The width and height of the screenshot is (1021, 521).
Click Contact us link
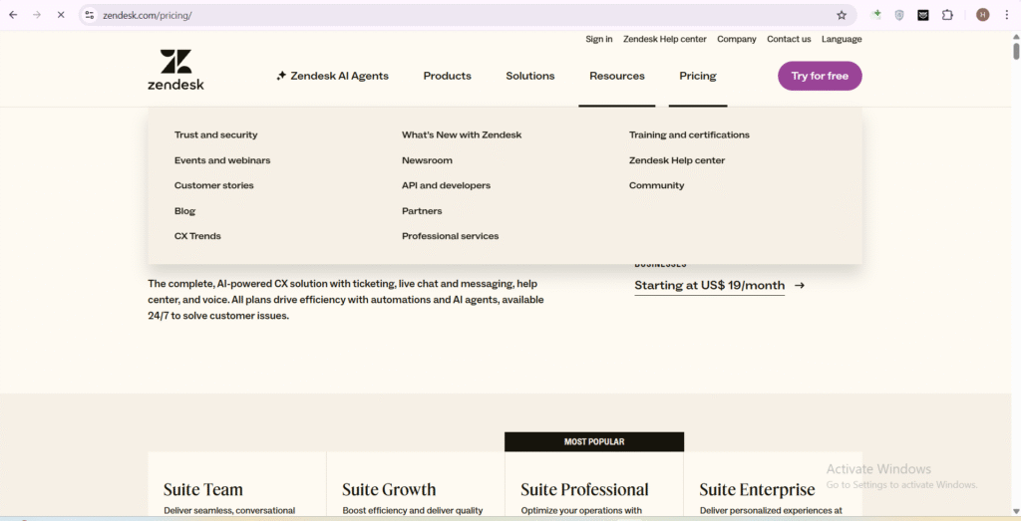789,39
